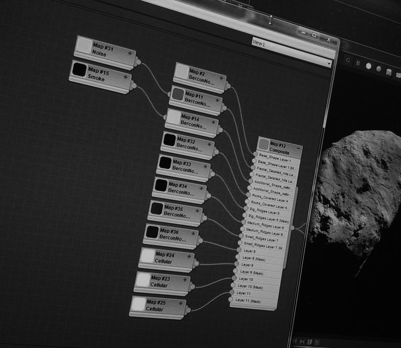Click output socket of Map #23 Cellular
Viewport: 401px width, 348px height.
tap(192, 287)
